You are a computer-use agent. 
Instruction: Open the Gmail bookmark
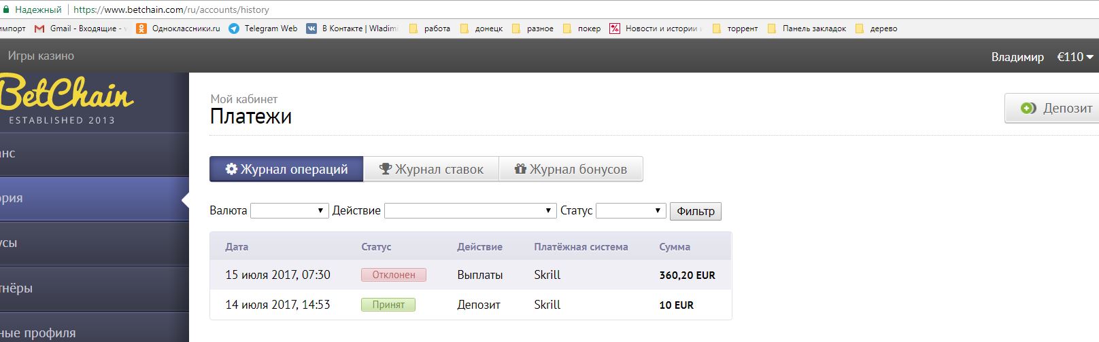(80, 28)
